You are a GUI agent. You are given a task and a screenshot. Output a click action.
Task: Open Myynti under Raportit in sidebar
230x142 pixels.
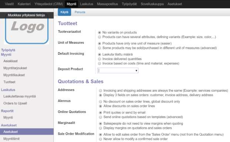(x=8, y=117)
